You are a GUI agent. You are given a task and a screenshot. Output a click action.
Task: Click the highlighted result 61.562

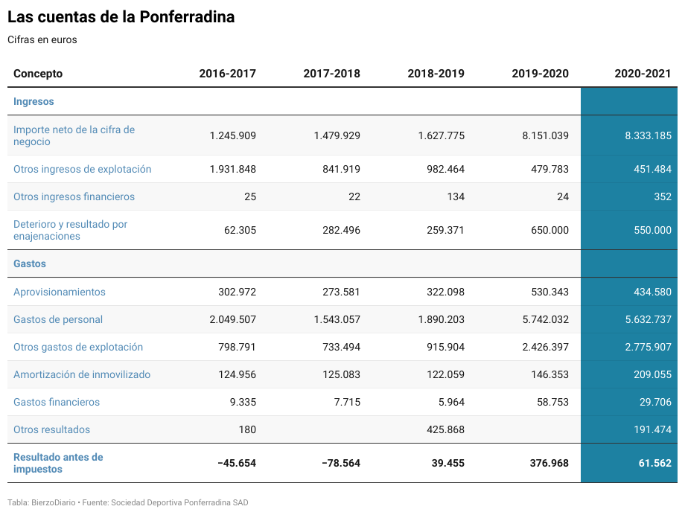[x=655, y=463]
